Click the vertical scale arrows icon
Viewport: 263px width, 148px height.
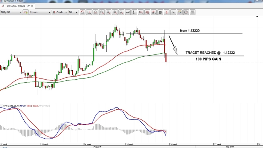[x=134, y=12]
